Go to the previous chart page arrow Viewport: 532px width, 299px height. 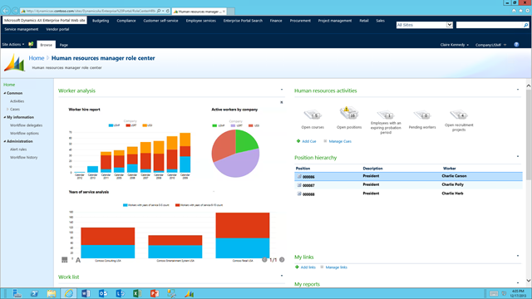point(264,260)
